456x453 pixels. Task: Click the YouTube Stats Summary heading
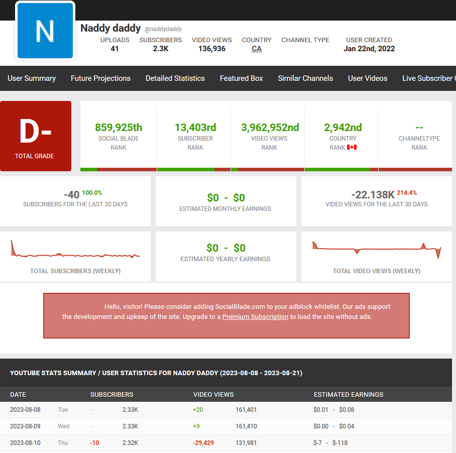pos(156,373)
